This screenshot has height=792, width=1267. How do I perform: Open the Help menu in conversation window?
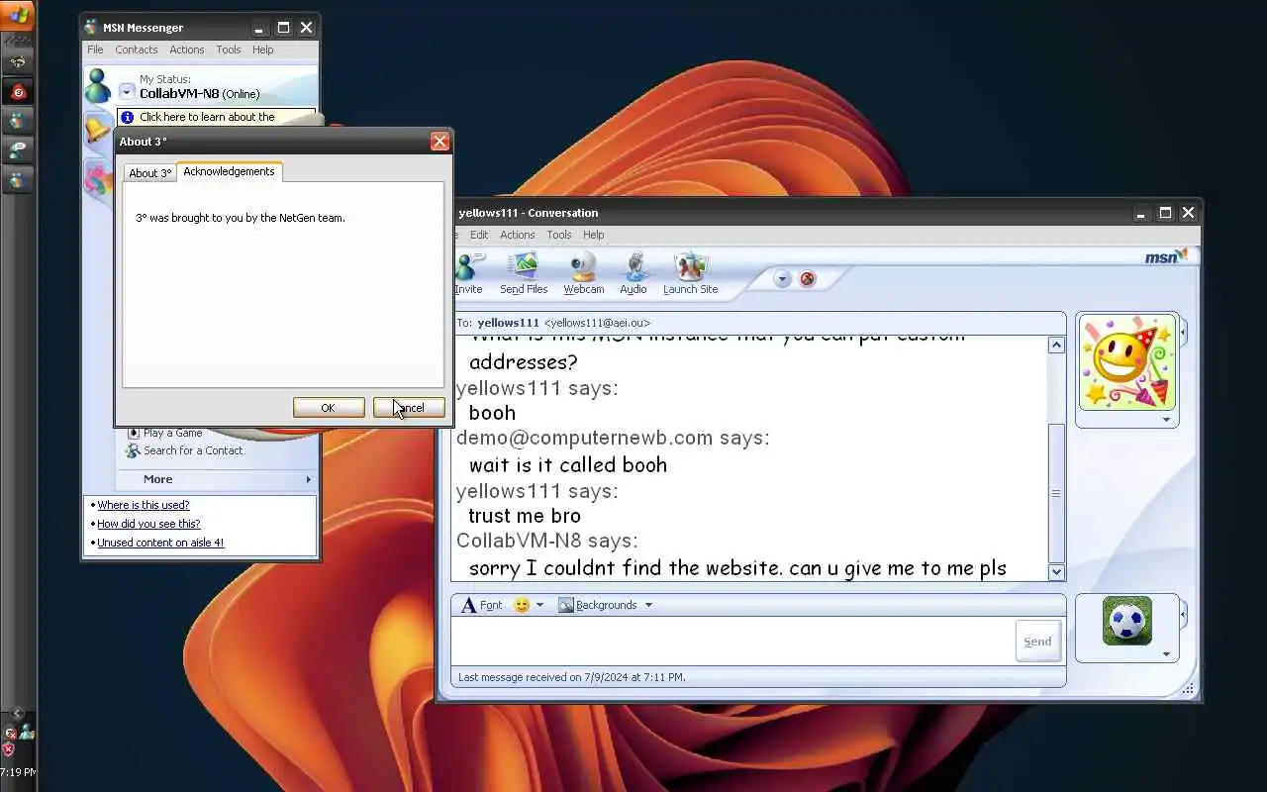[x=593, y=235]
